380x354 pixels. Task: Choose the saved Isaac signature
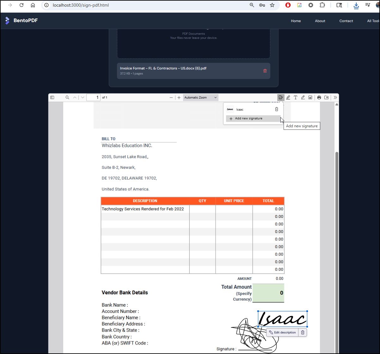240,110
